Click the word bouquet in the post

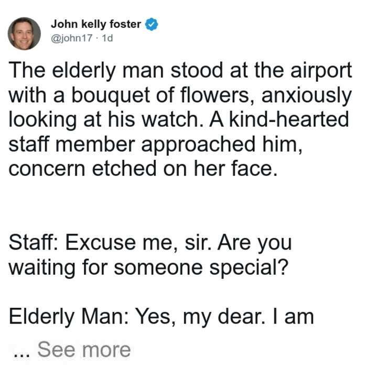[x=110, y=95]
